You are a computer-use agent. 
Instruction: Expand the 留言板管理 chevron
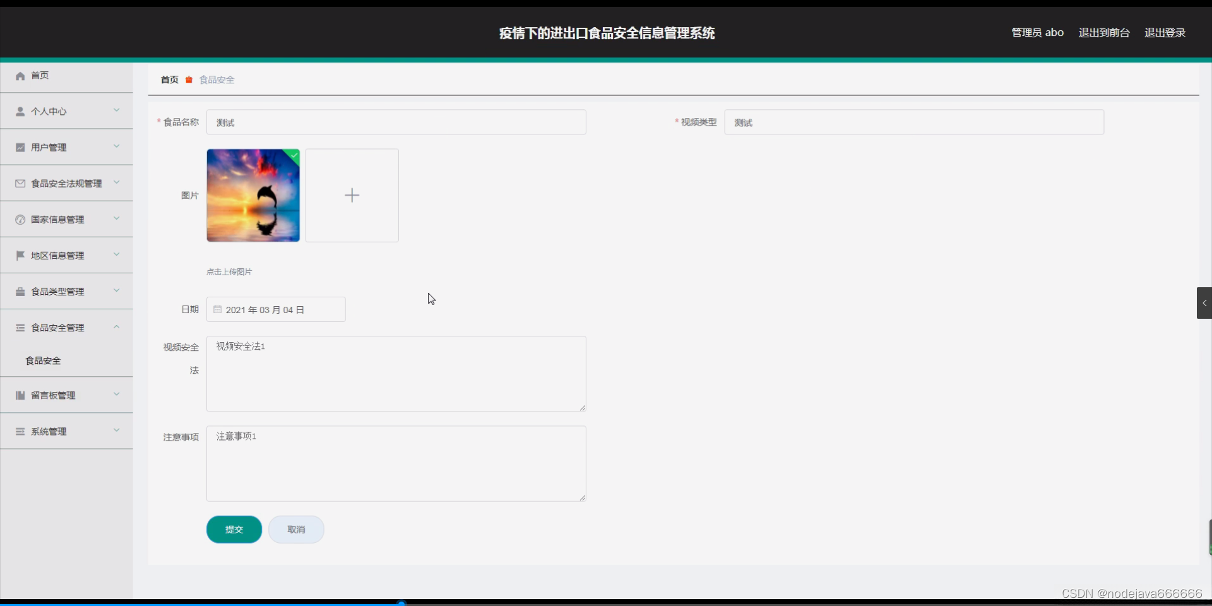click(x=117, y=394)
